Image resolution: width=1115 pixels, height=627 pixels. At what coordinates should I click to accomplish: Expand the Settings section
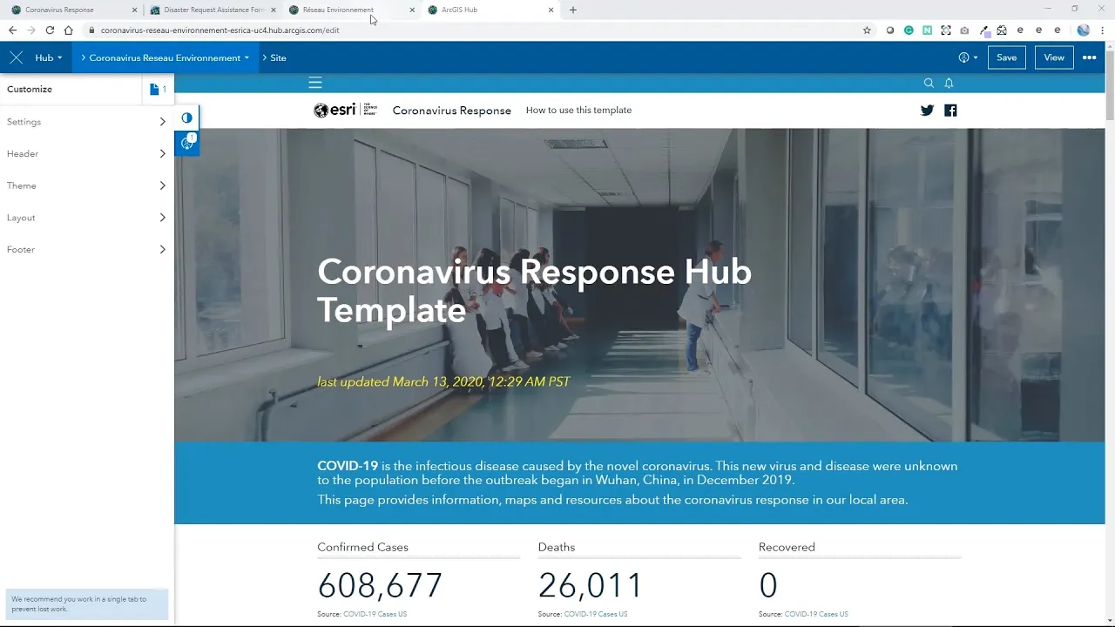pyautogui.click(x=86, y=122)
